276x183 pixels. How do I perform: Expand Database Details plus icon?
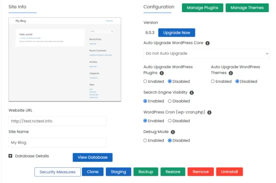[x=10, y=156]
